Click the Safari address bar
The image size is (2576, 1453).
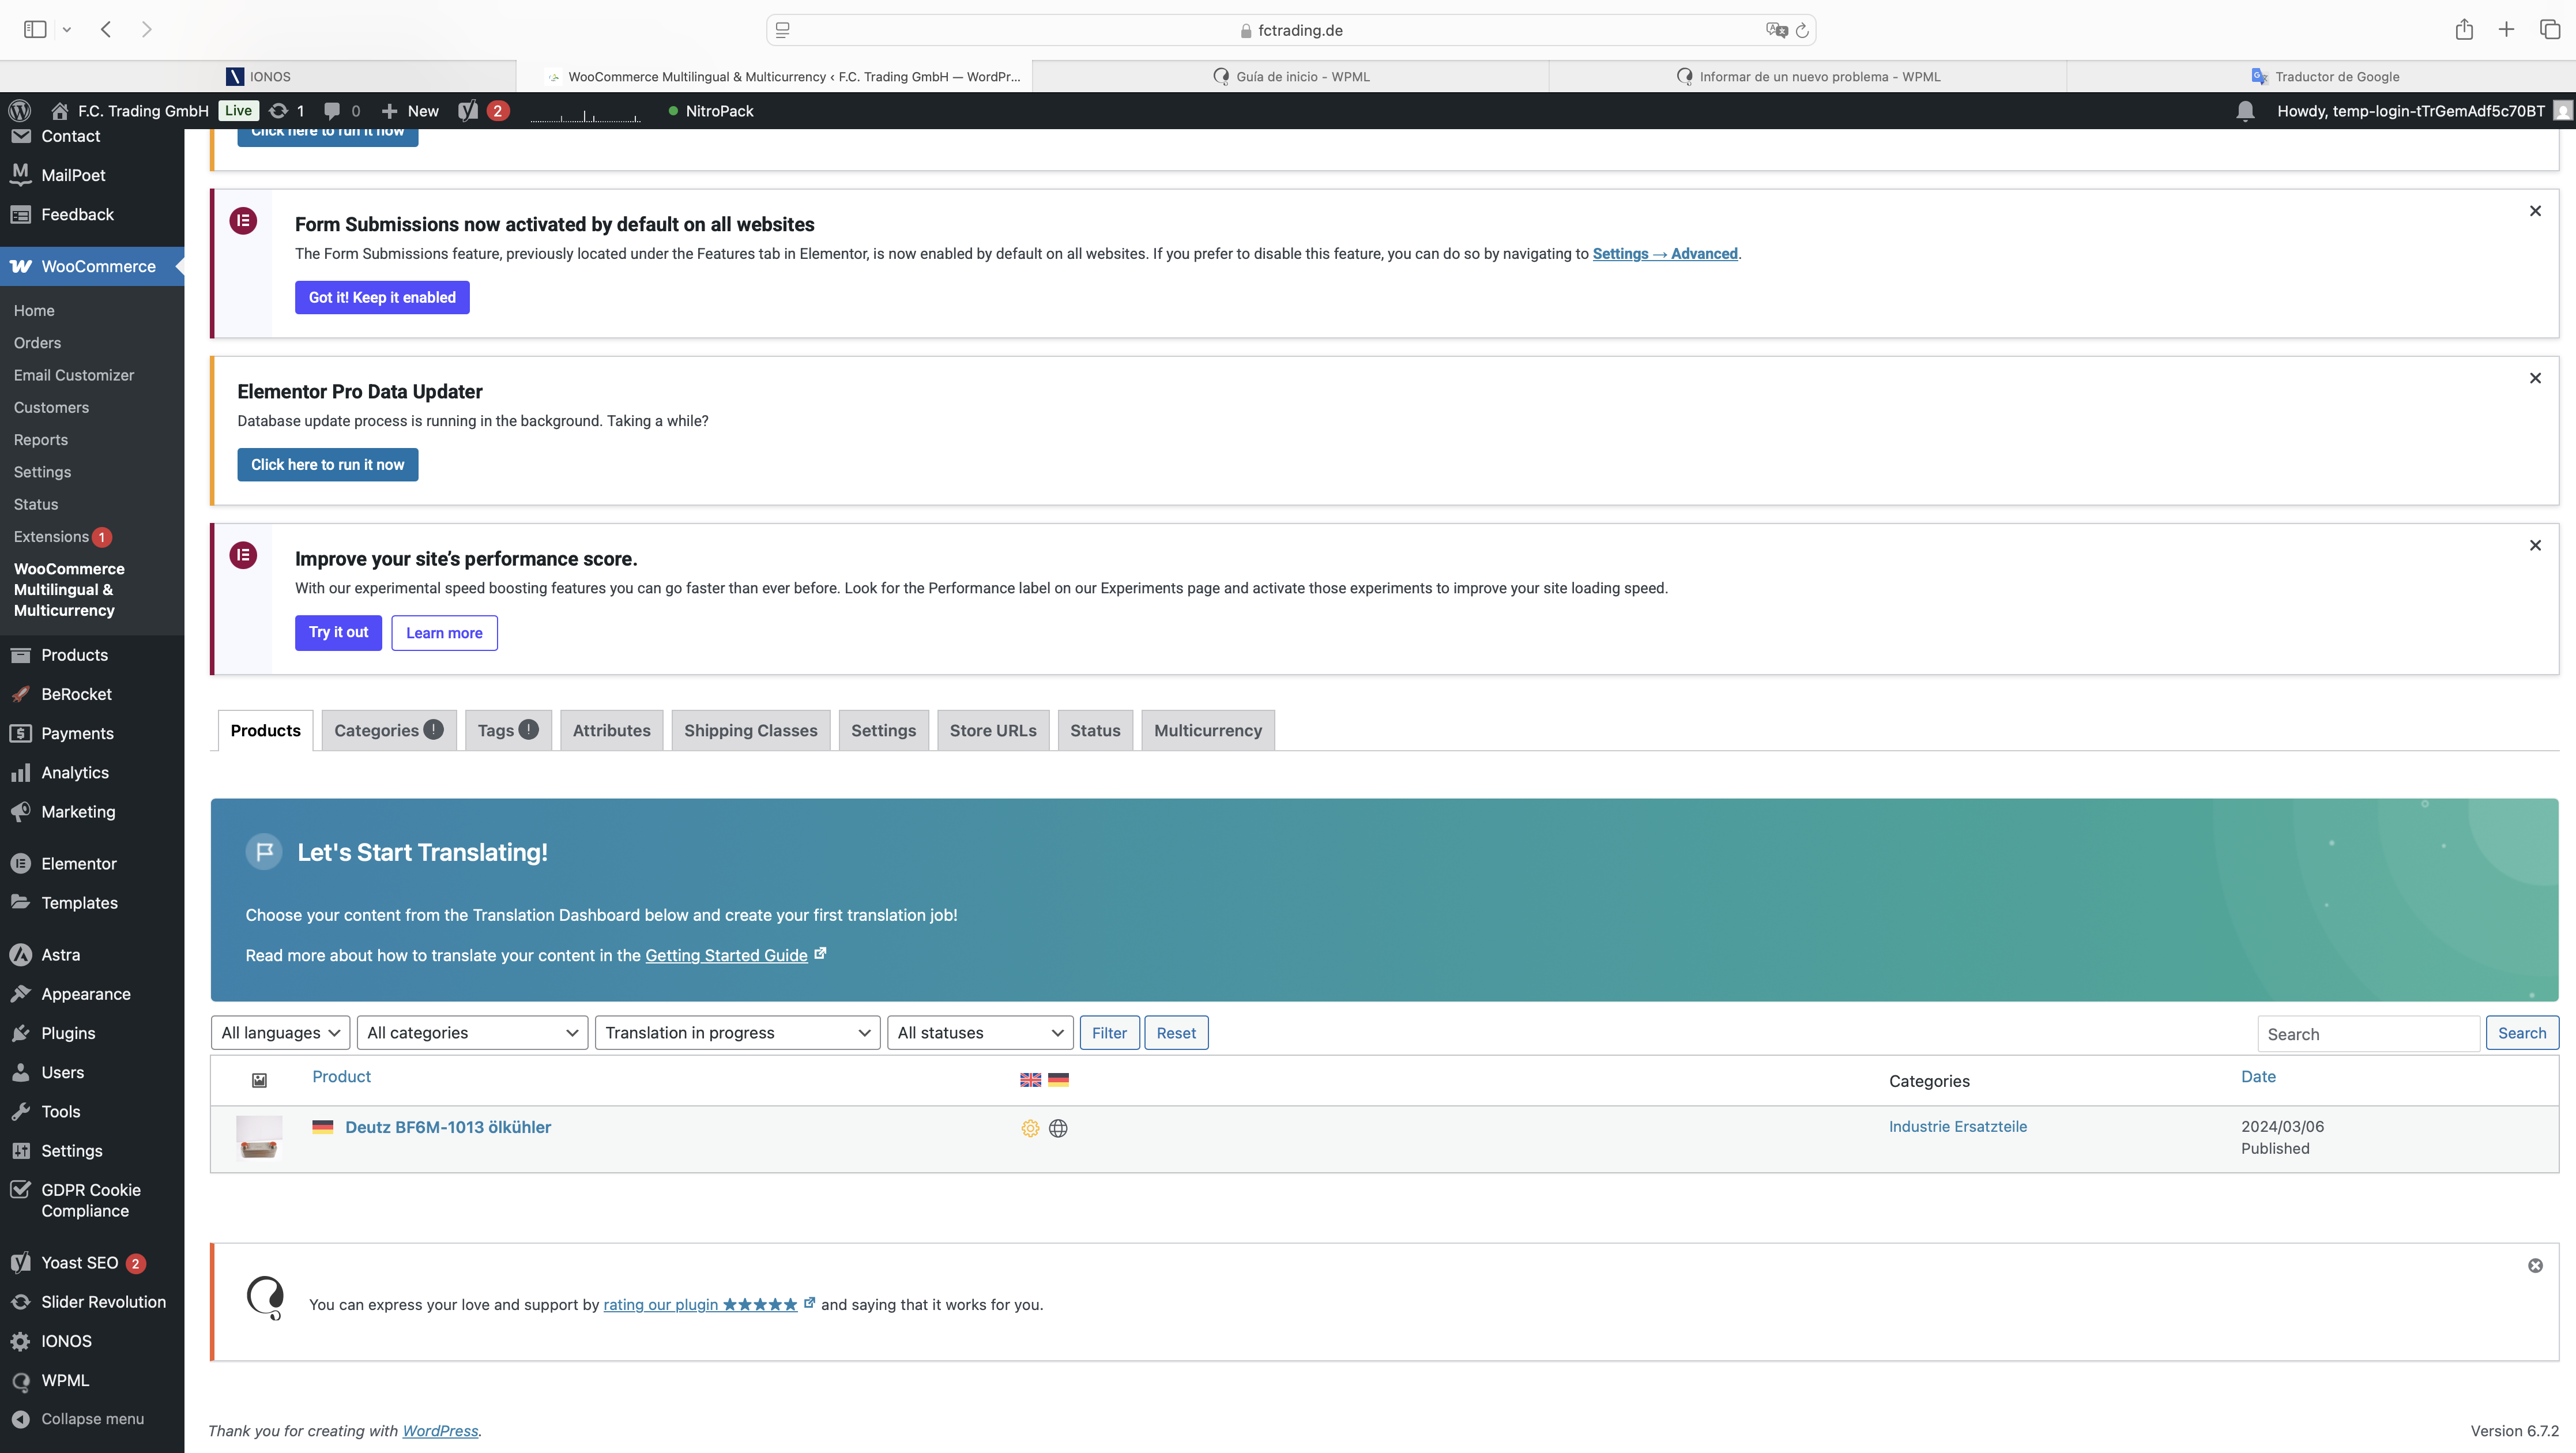click(x=1290, y=30)
